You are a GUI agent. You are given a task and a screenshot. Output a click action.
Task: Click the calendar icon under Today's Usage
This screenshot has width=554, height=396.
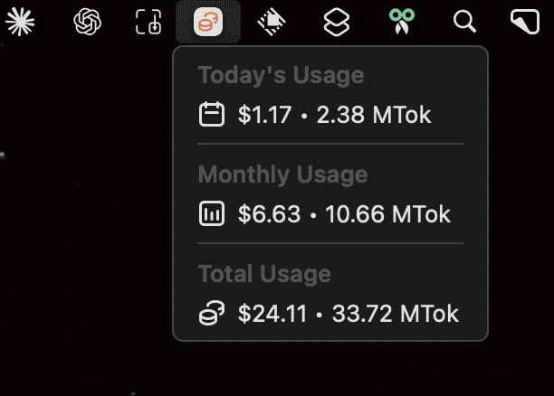(x=211, y=115)
